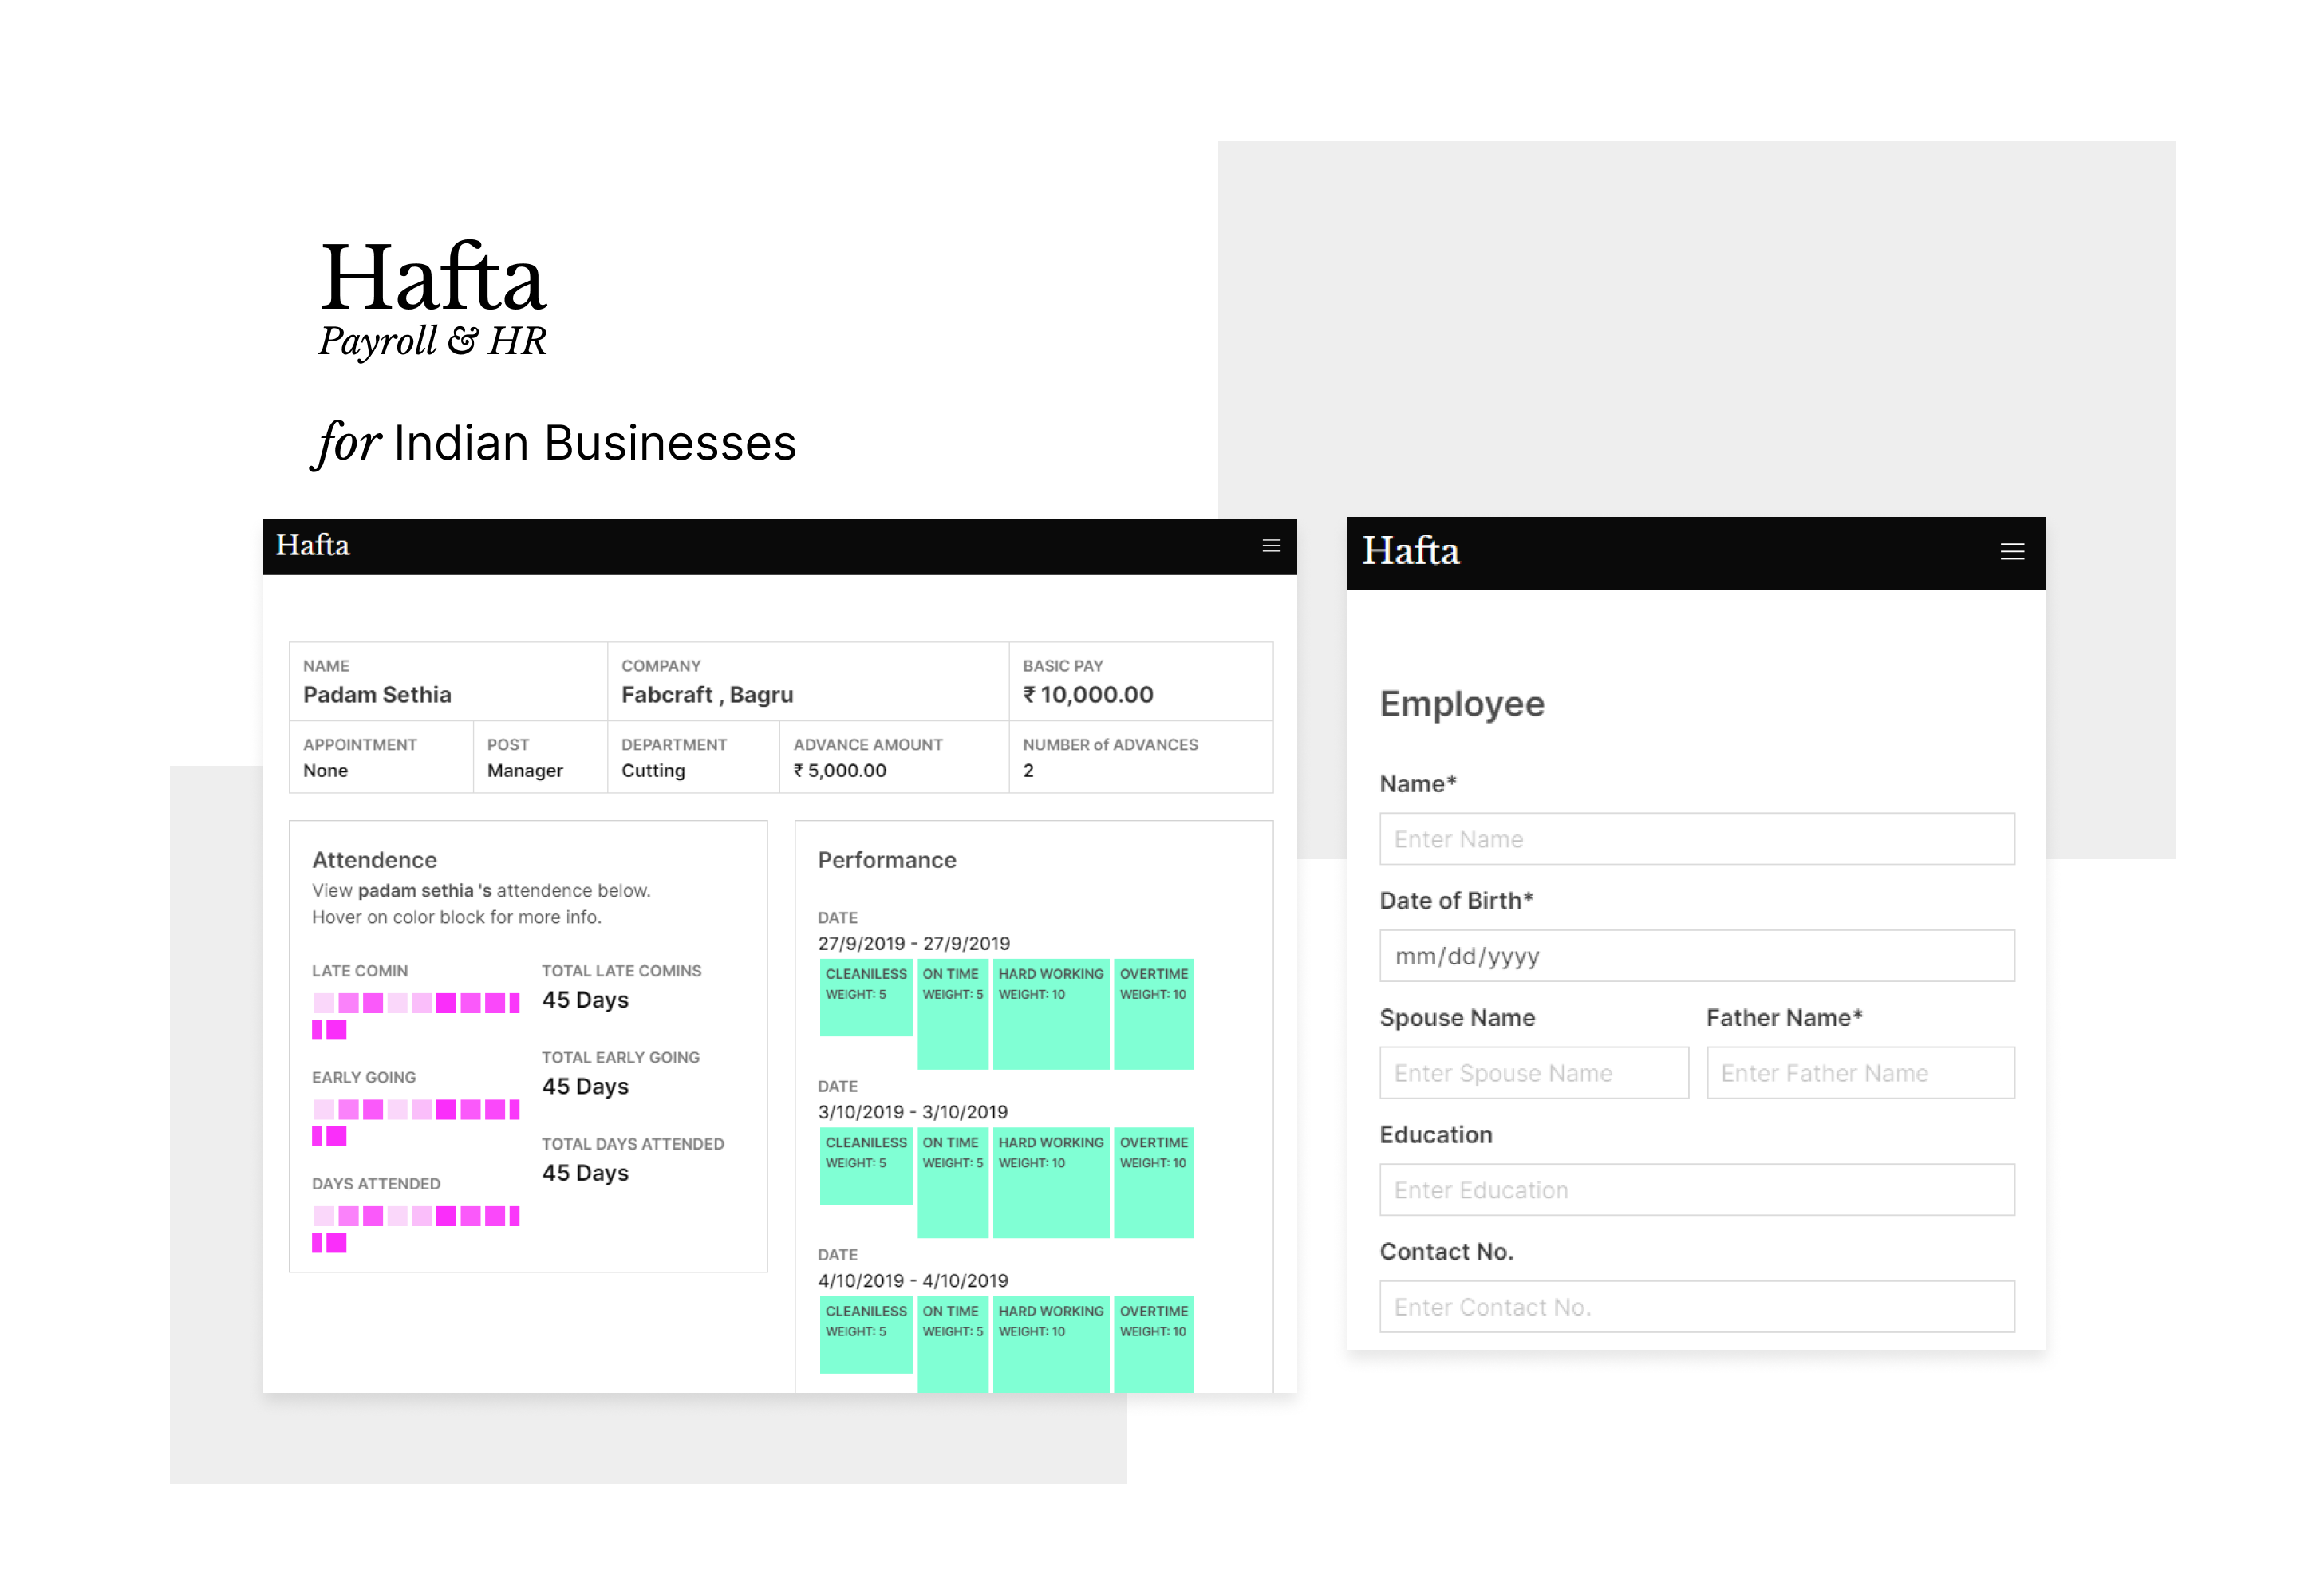Click the Date of Birth field
The height and width of the screenshot is (1570, 2324).
(1696, 956)
